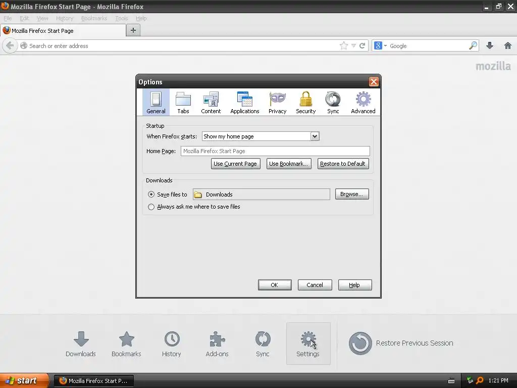Image resolution: width=517 pixels, height=388 pixels.
Task: Click Browse for downloads folder
Action: pyautogui.click(x=352, y=194)
